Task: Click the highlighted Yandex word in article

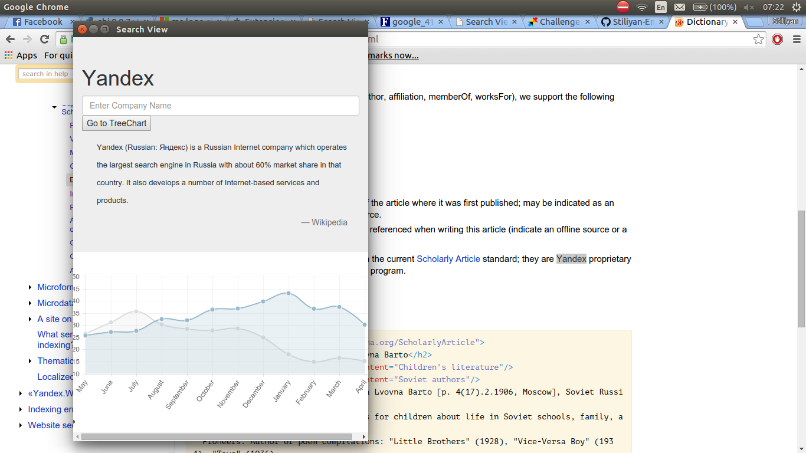Action: coord(571,259)
